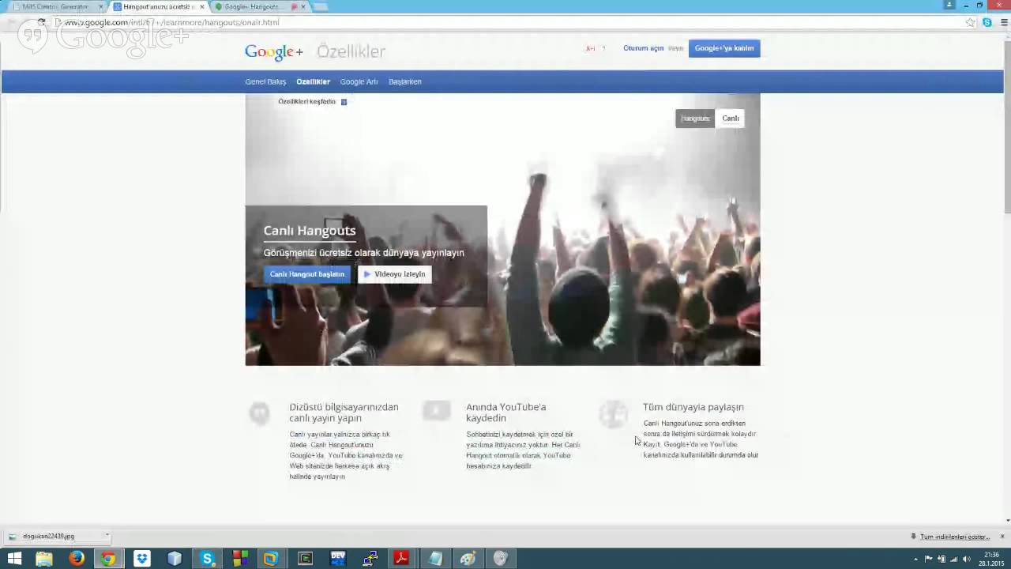Screen dimensions: 1011x569
Task: Click the Videoyu izleyin button
Action: pos(395,274)
